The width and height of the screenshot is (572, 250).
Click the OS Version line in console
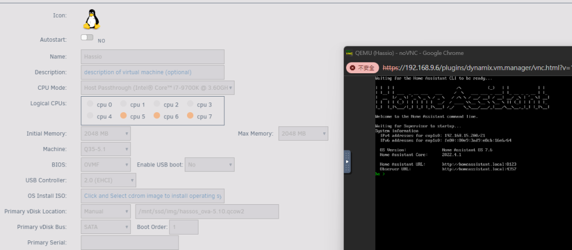[436, 150]
